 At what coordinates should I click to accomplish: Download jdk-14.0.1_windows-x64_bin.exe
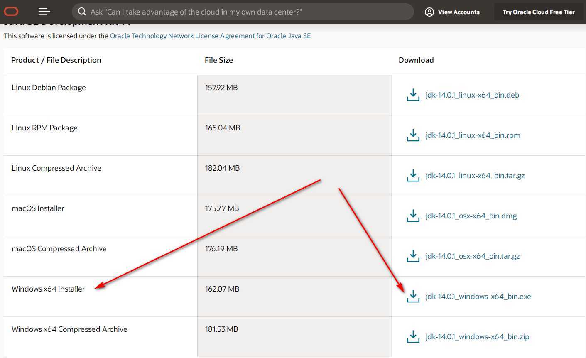tap(478, 297)
